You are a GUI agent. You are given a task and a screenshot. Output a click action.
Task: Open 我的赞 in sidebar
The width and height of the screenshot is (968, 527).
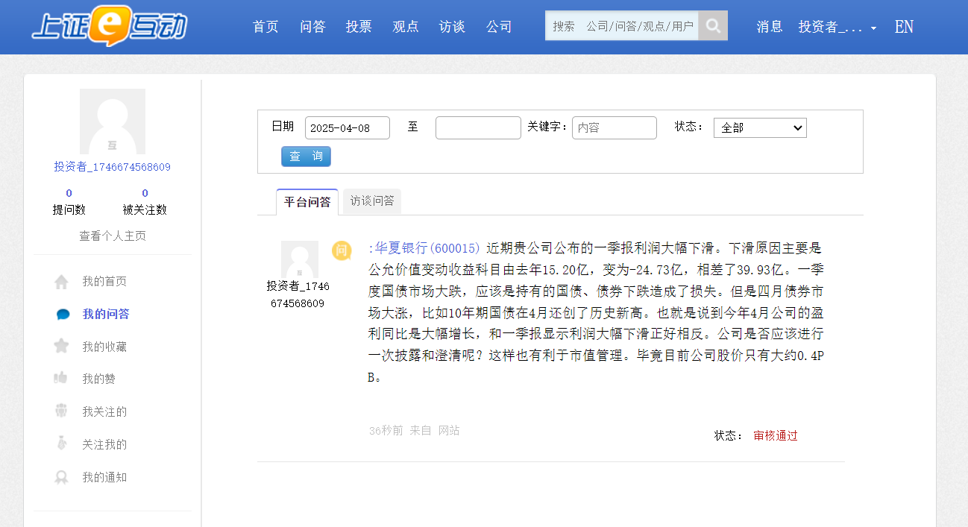pos(98,379)
